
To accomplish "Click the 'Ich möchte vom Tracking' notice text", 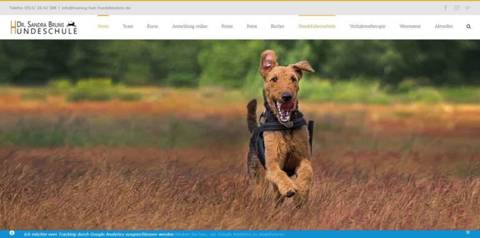I will pyautogui.click(x=99, y=234).
